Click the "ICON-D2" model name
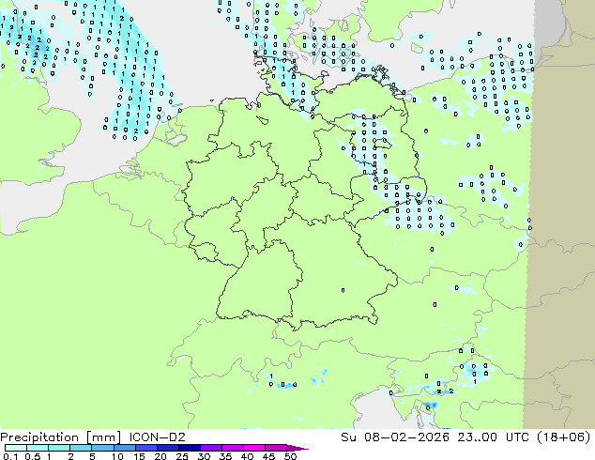This screenshot has width=595, height=460. pyautogui.click(x=157, y=437)
